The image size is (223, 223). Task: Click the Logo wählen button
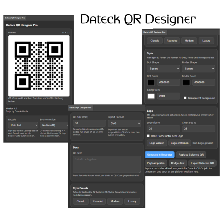click(x=157, y=143)
